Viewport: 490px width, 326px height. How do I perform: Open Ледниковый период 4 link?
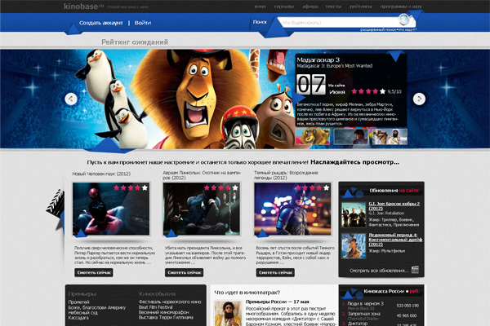coord(395,240)
